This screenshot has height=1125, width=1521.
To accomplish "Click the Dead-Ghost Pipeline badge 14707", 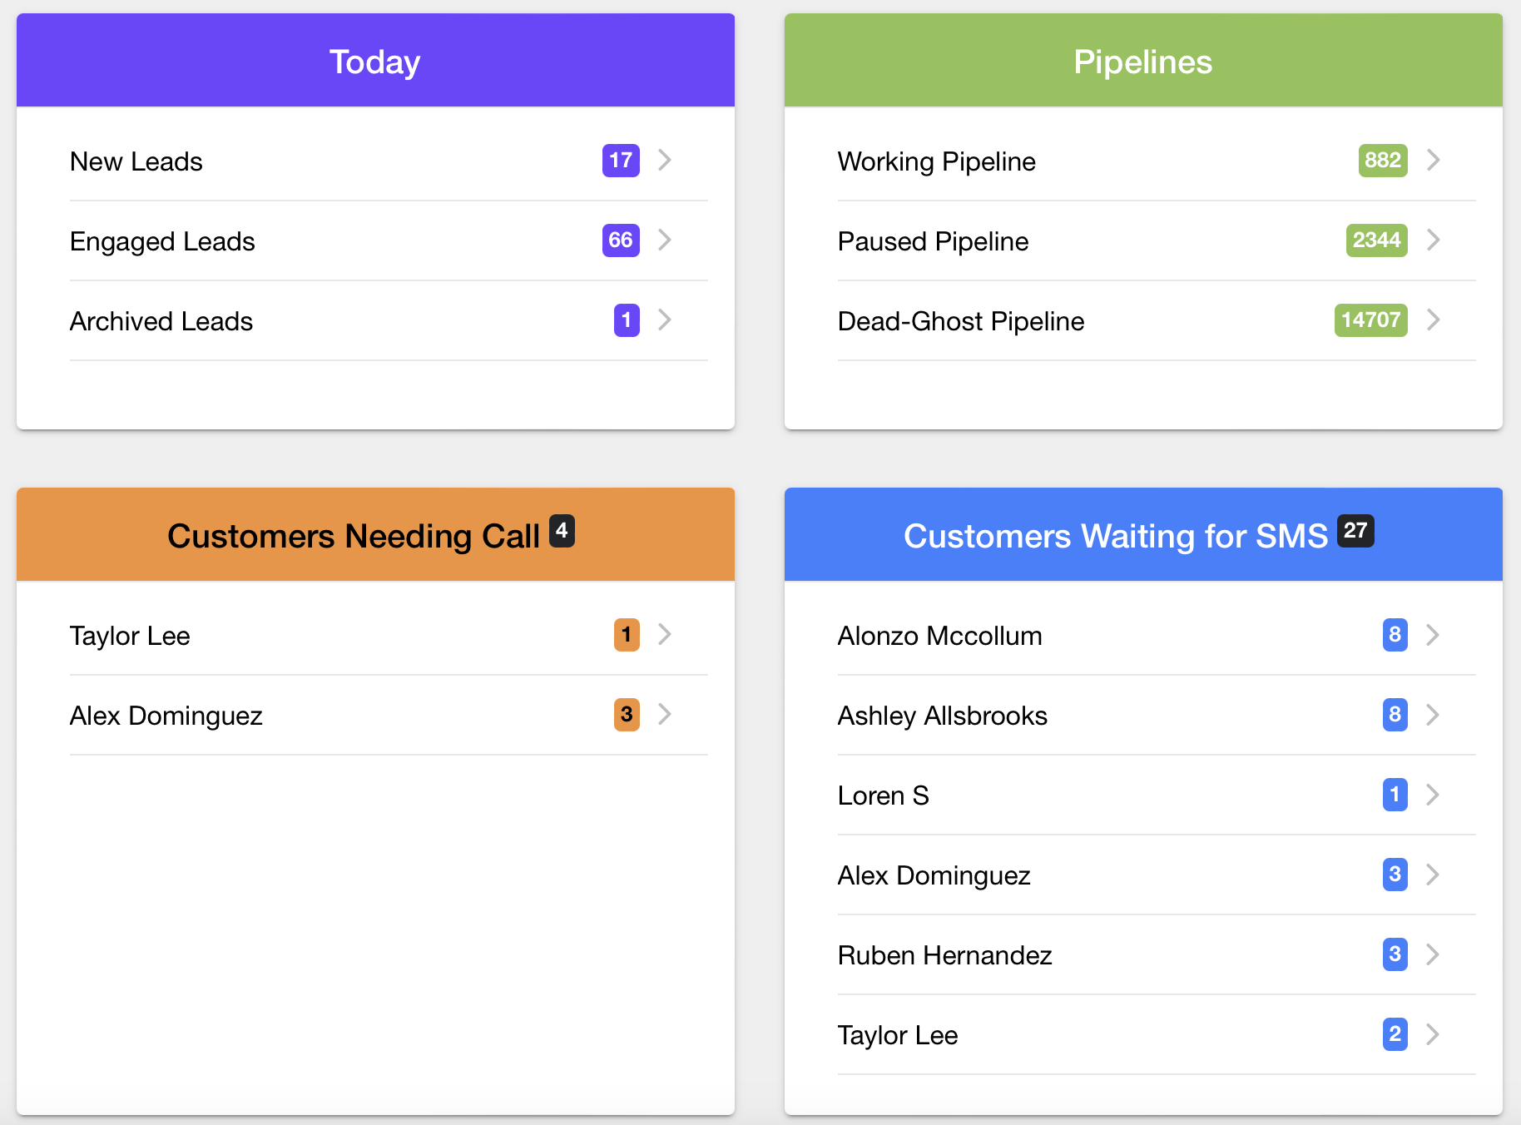I will pyautogui.click(x=1370, y=320).
